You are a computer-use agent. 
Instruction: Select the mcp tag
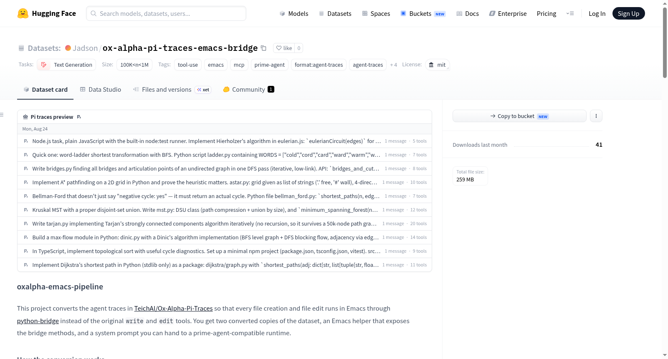tap(239, 65)
